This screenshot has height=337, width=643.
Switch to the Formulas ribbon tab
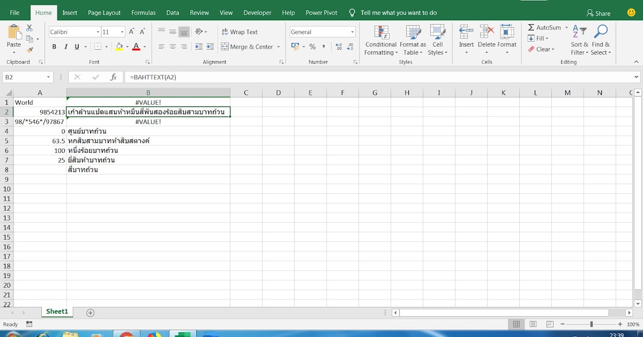click(x=143, y=12)
